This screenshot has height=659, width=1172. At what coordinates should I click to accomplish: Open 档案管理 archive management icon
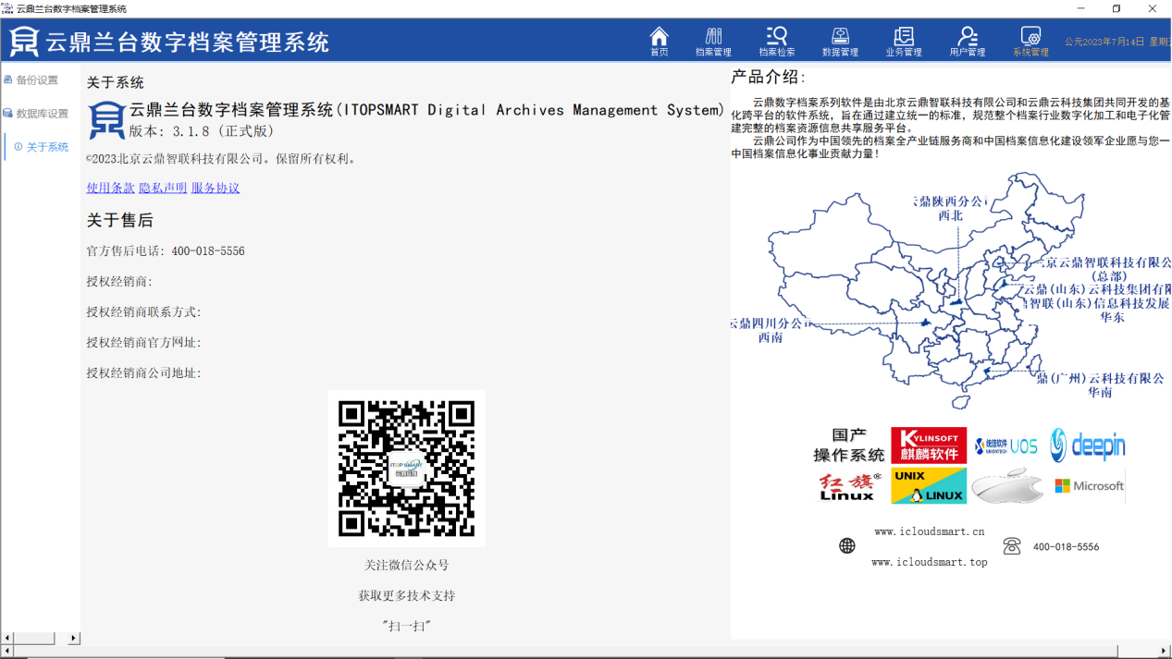point(713,41)
